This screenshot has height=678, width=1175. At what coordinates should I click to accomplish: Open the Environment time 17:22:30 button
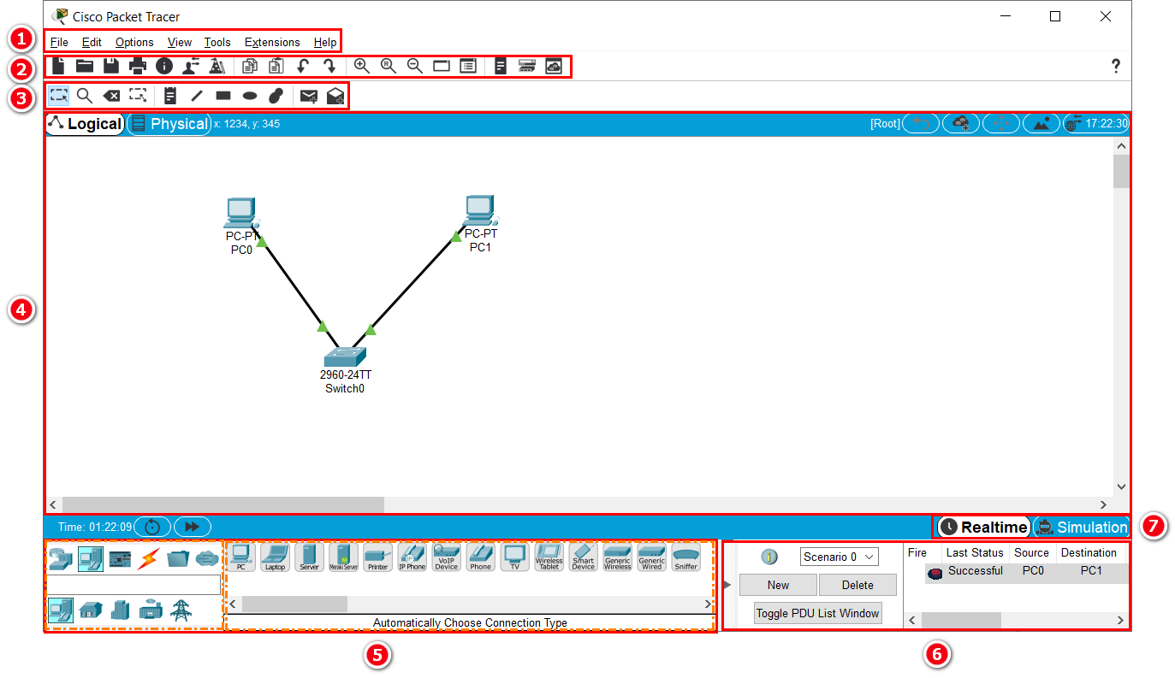[x=1096, y=124]
